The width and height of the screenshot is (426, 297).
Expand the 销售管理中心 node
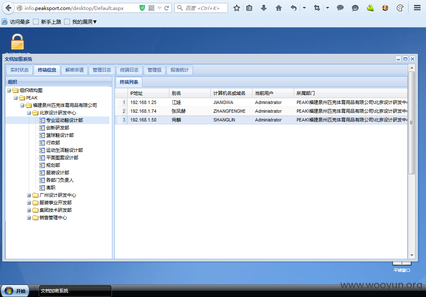(29, 218)
